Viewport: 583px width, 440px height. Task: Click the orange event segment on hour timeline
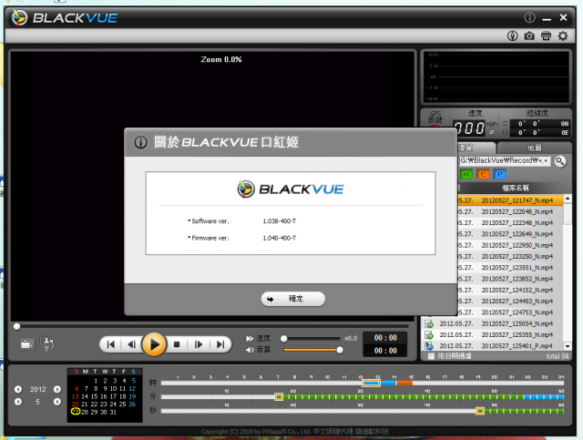pos(404,383)
